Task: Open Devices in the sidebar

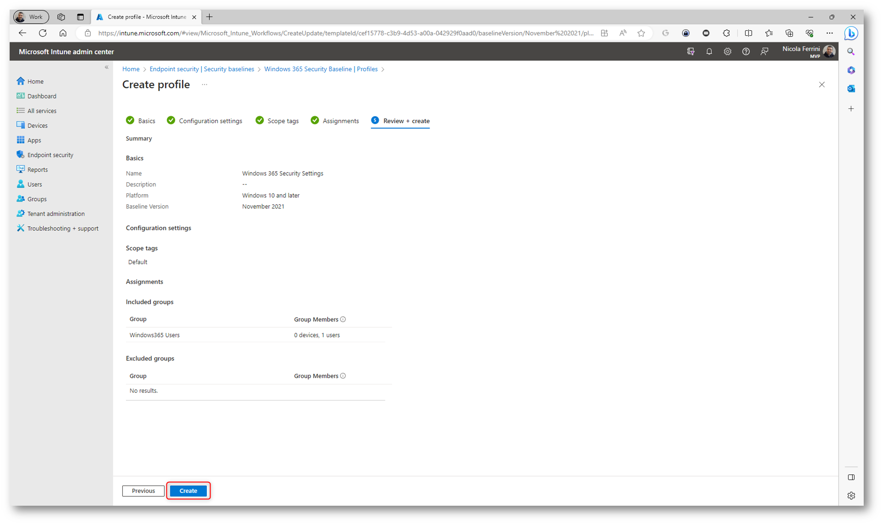Action: pos(37,125)
